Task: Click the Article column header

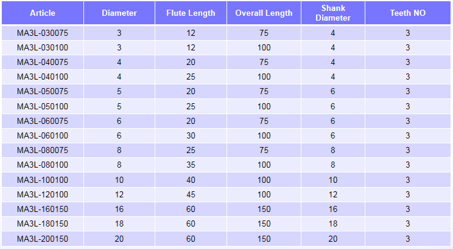Action: (43, 13)
